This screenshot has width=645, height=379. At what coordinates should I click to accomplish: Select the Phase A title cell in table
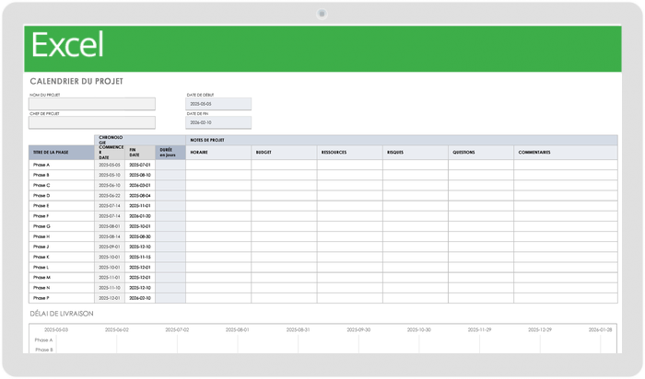coord(62,165)
